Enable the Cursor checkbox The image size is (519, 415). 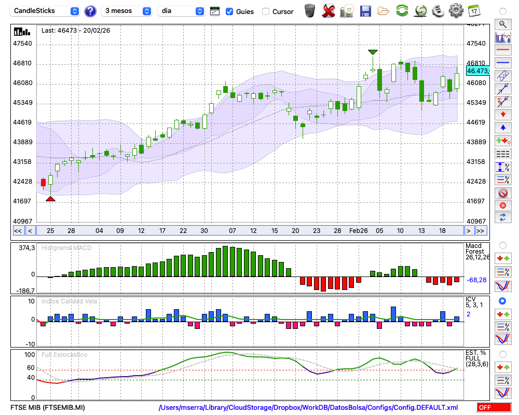[x=266, y=11]
